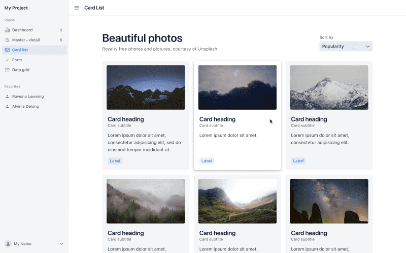Select the foggy forest photo thumbnail
The height and width of the screenshot is (253, 406).
[146, 201]
